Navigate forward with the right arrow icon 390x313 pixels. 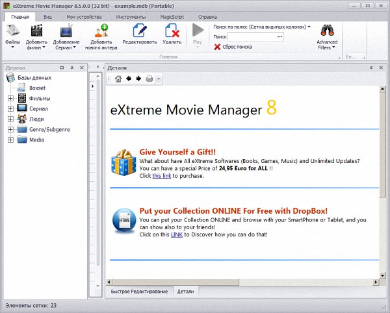click(138, 79)
